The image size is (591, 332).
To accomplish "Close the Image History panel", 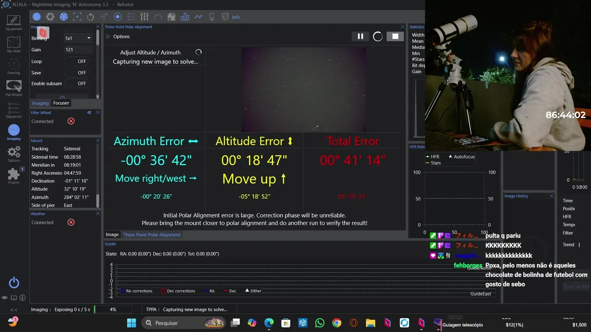I will [551, 196].
